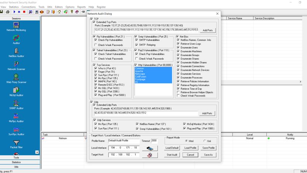Viewport: 307px width, 173px height.
Task: Open the Auditor sidebar icon
Action: (16, 40)
